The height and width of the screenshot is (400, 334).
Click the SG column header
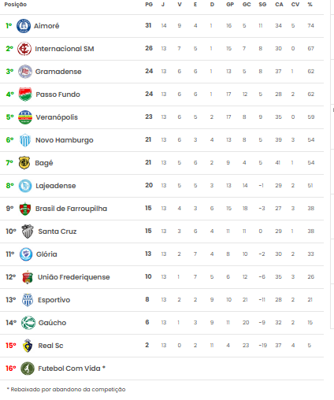262,5
